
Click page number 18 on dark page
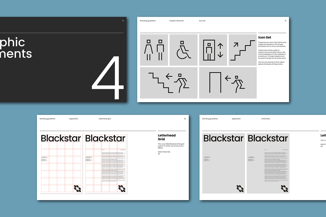pos(123,21)
